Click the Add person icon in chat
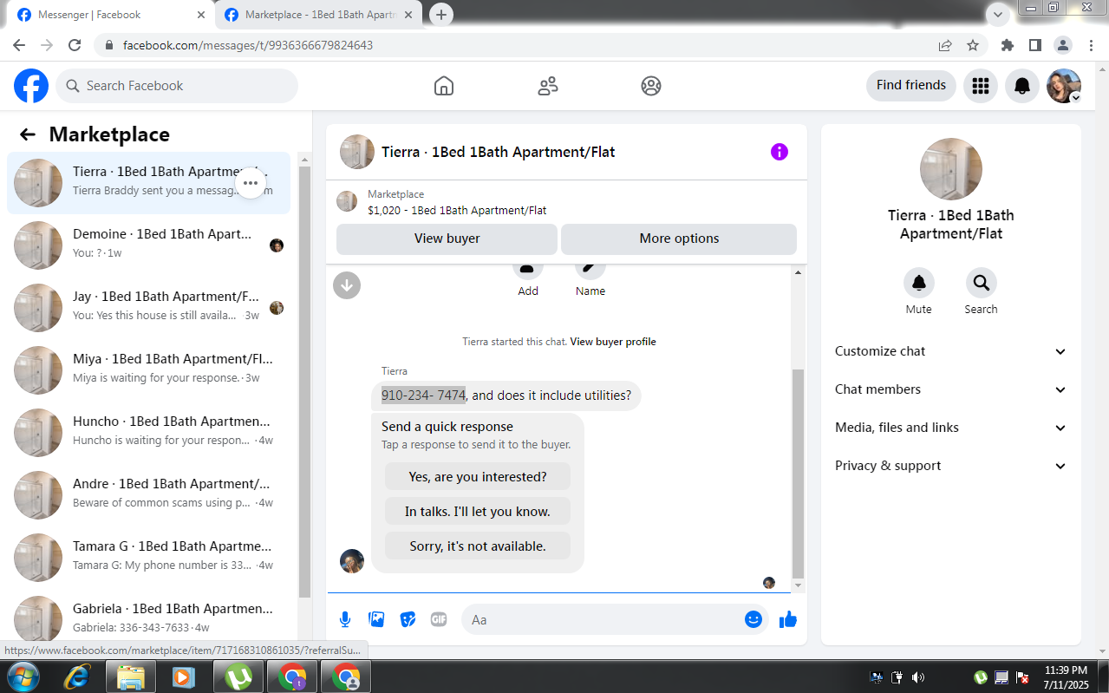 [x=528, y=269]
